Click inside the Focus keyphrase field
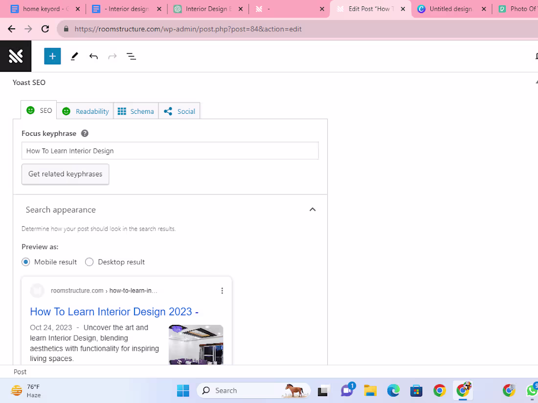The height and width of the screenshot is (403, 538). [x=170, y=150]
